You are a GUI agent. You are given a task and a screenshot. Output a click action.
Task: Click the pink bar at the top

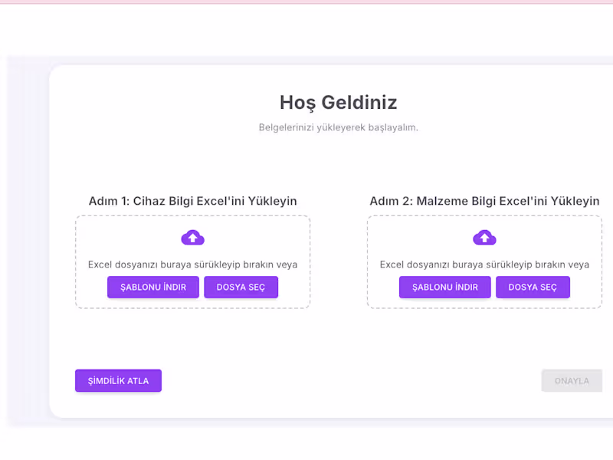click(x=306, y=3)
